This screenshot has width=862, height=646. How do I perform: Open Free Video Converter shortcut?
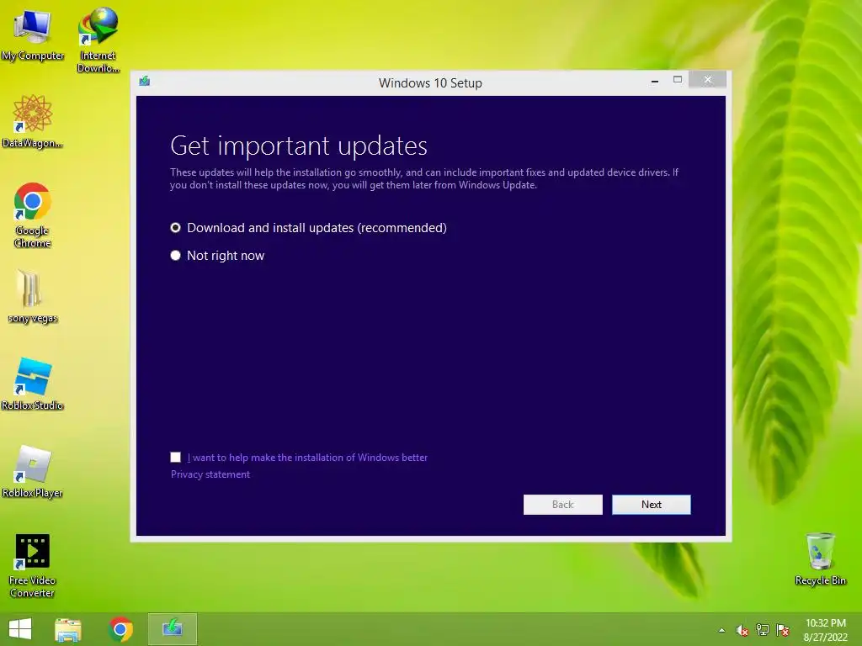click(x=33, y=565)
